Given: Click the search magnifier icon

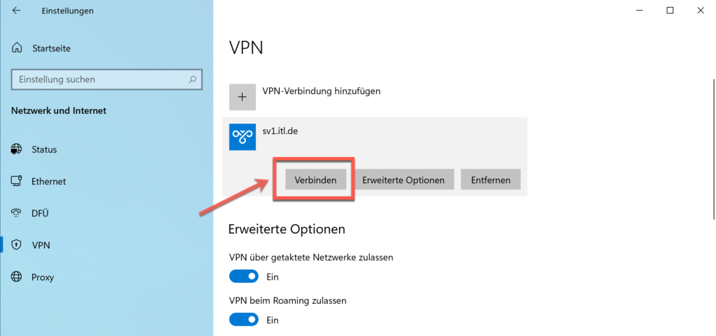Looking at the screenshot, I should coord(193,80).
